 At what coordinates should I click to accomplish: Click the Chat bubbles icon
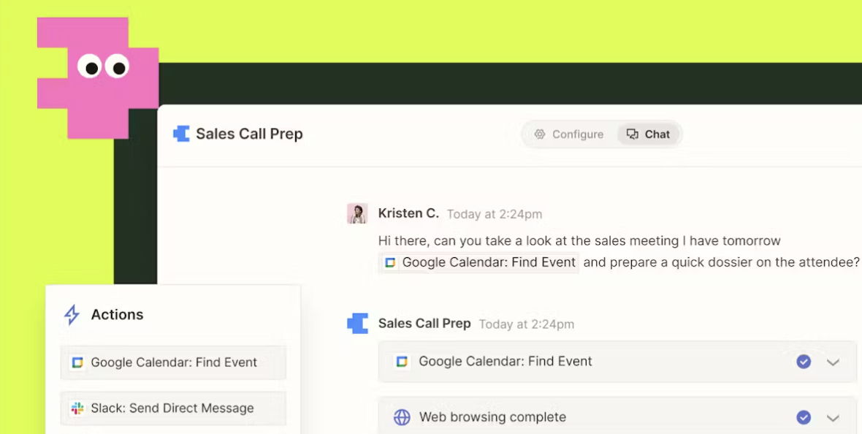[x=632, y=134]
